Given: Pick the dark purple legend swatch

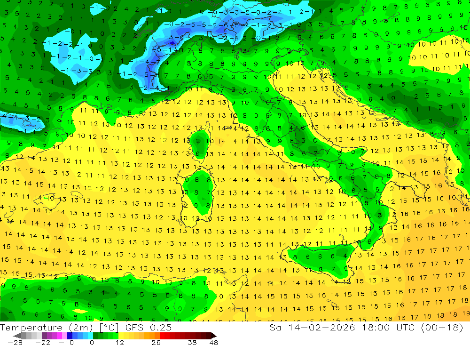Looking at the screenshot, I should pos(44,336).
